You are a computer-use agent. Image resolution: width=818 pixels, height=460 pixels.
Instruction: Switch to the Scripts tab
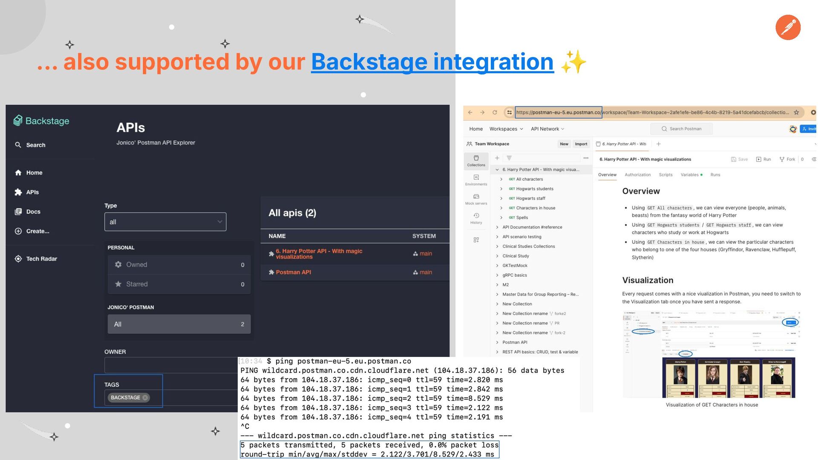665,175
